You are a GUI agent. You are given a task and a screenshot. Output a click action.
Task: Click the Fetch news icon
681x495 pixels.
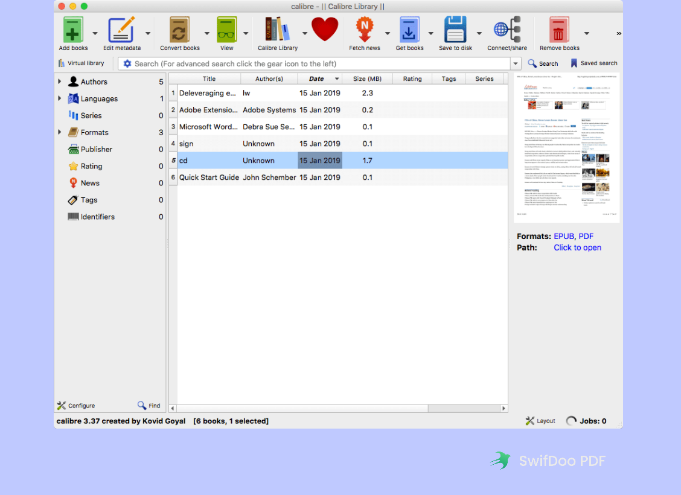[365, 30]
